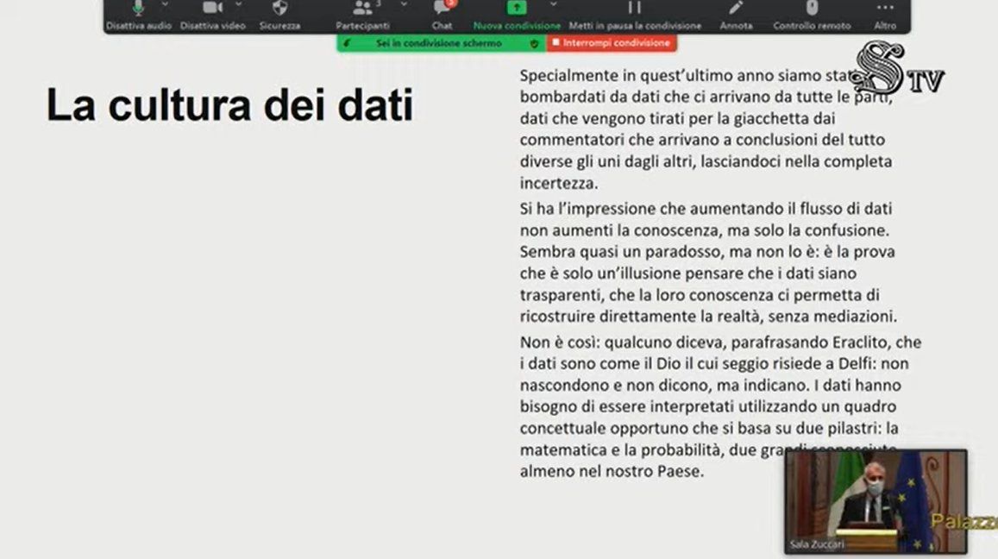The image size is (998, 559).
Task: Click the paragraph starting 'Non è così: qualcuno diceva'
Action: [720, 407]
